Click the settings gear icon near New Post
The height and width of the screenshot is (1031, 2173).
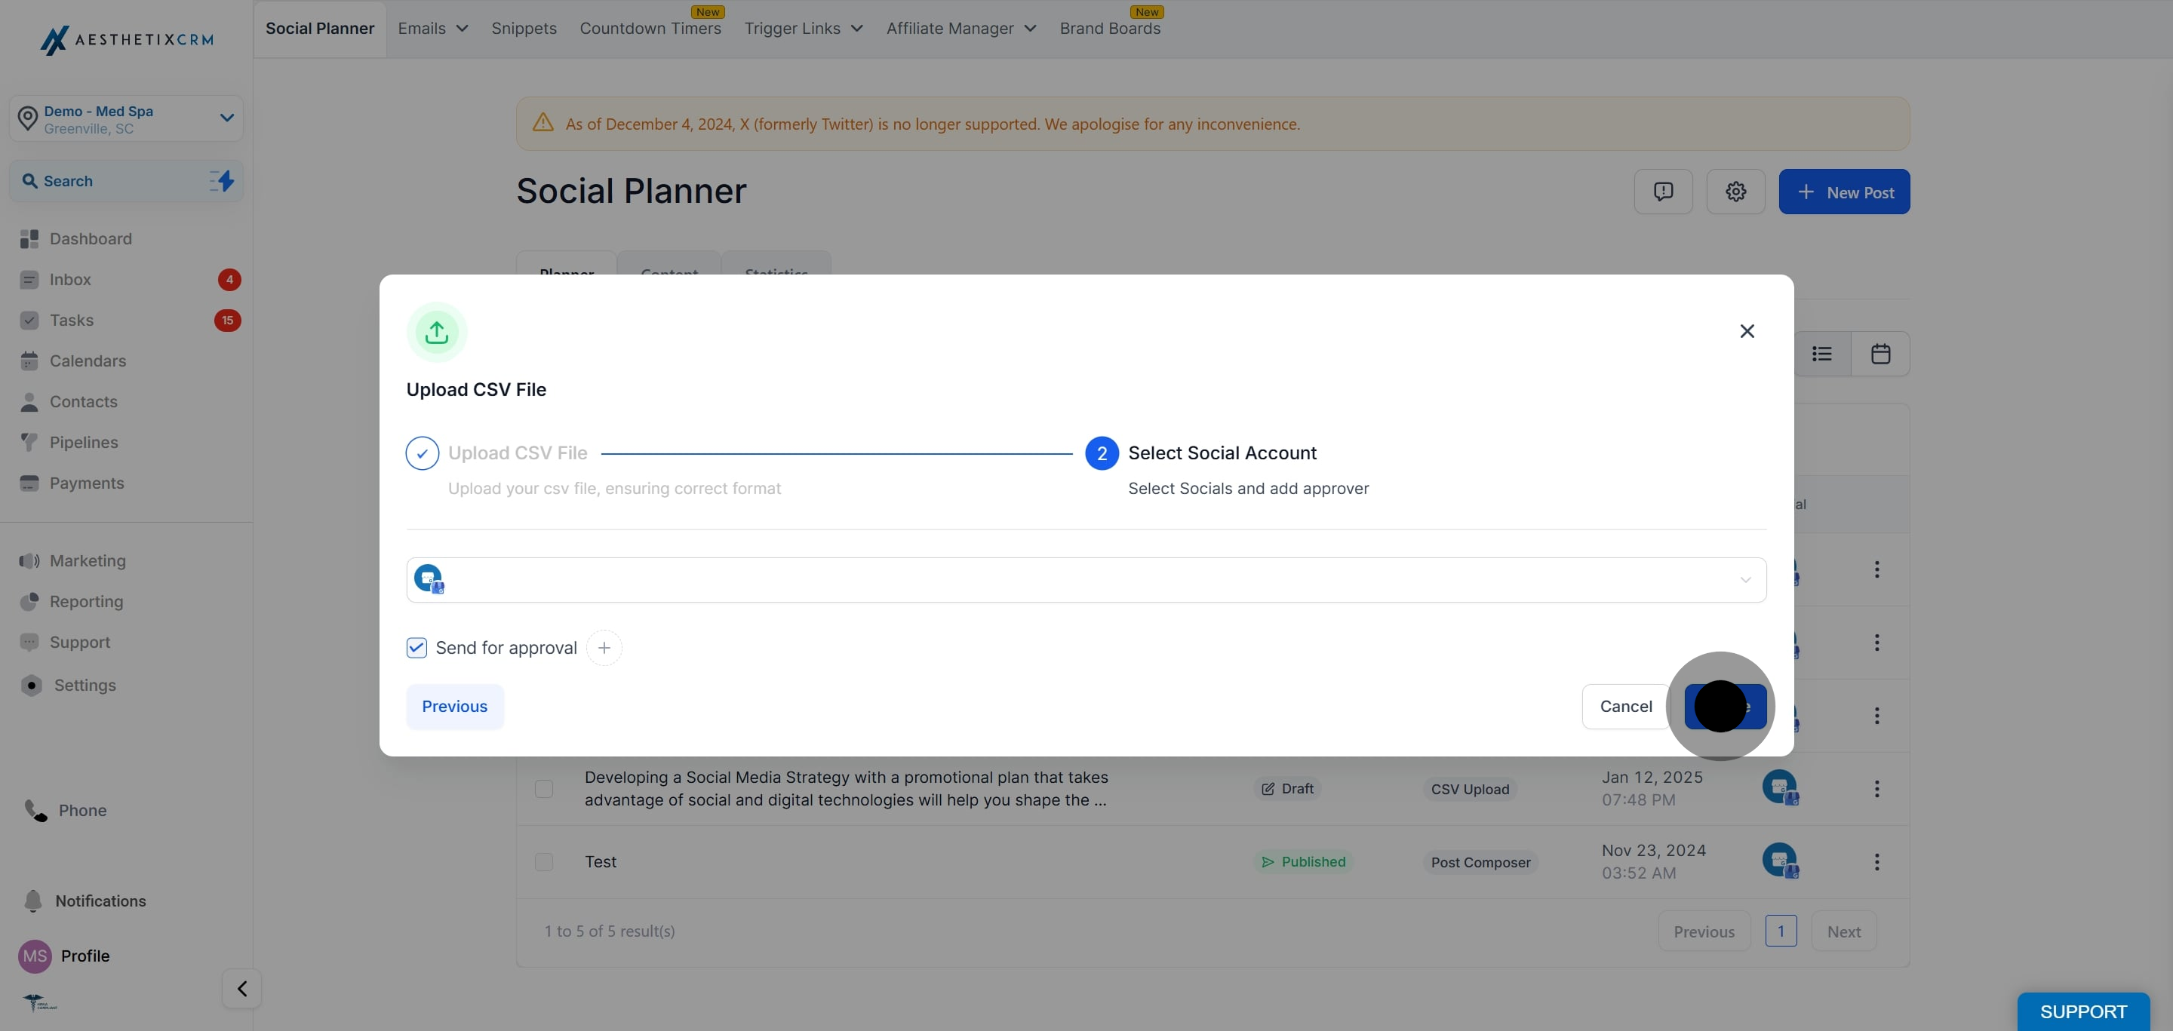coord(1735,192)
